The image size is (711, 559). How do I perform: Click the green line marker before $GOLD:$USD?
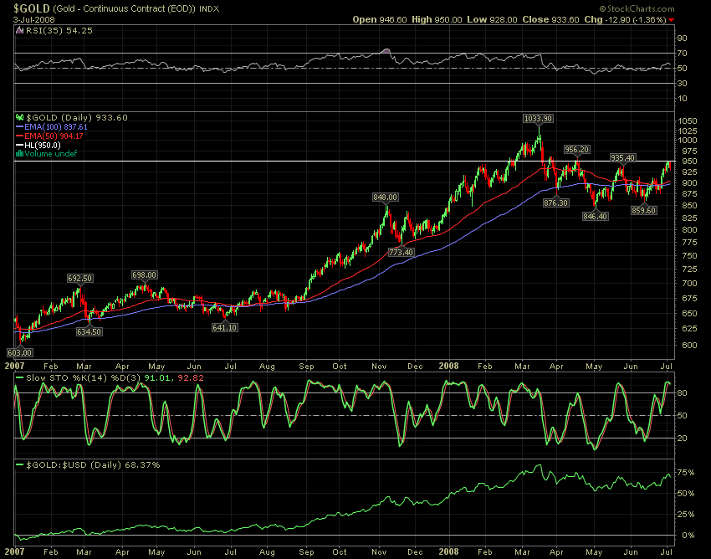coord(19,465)
